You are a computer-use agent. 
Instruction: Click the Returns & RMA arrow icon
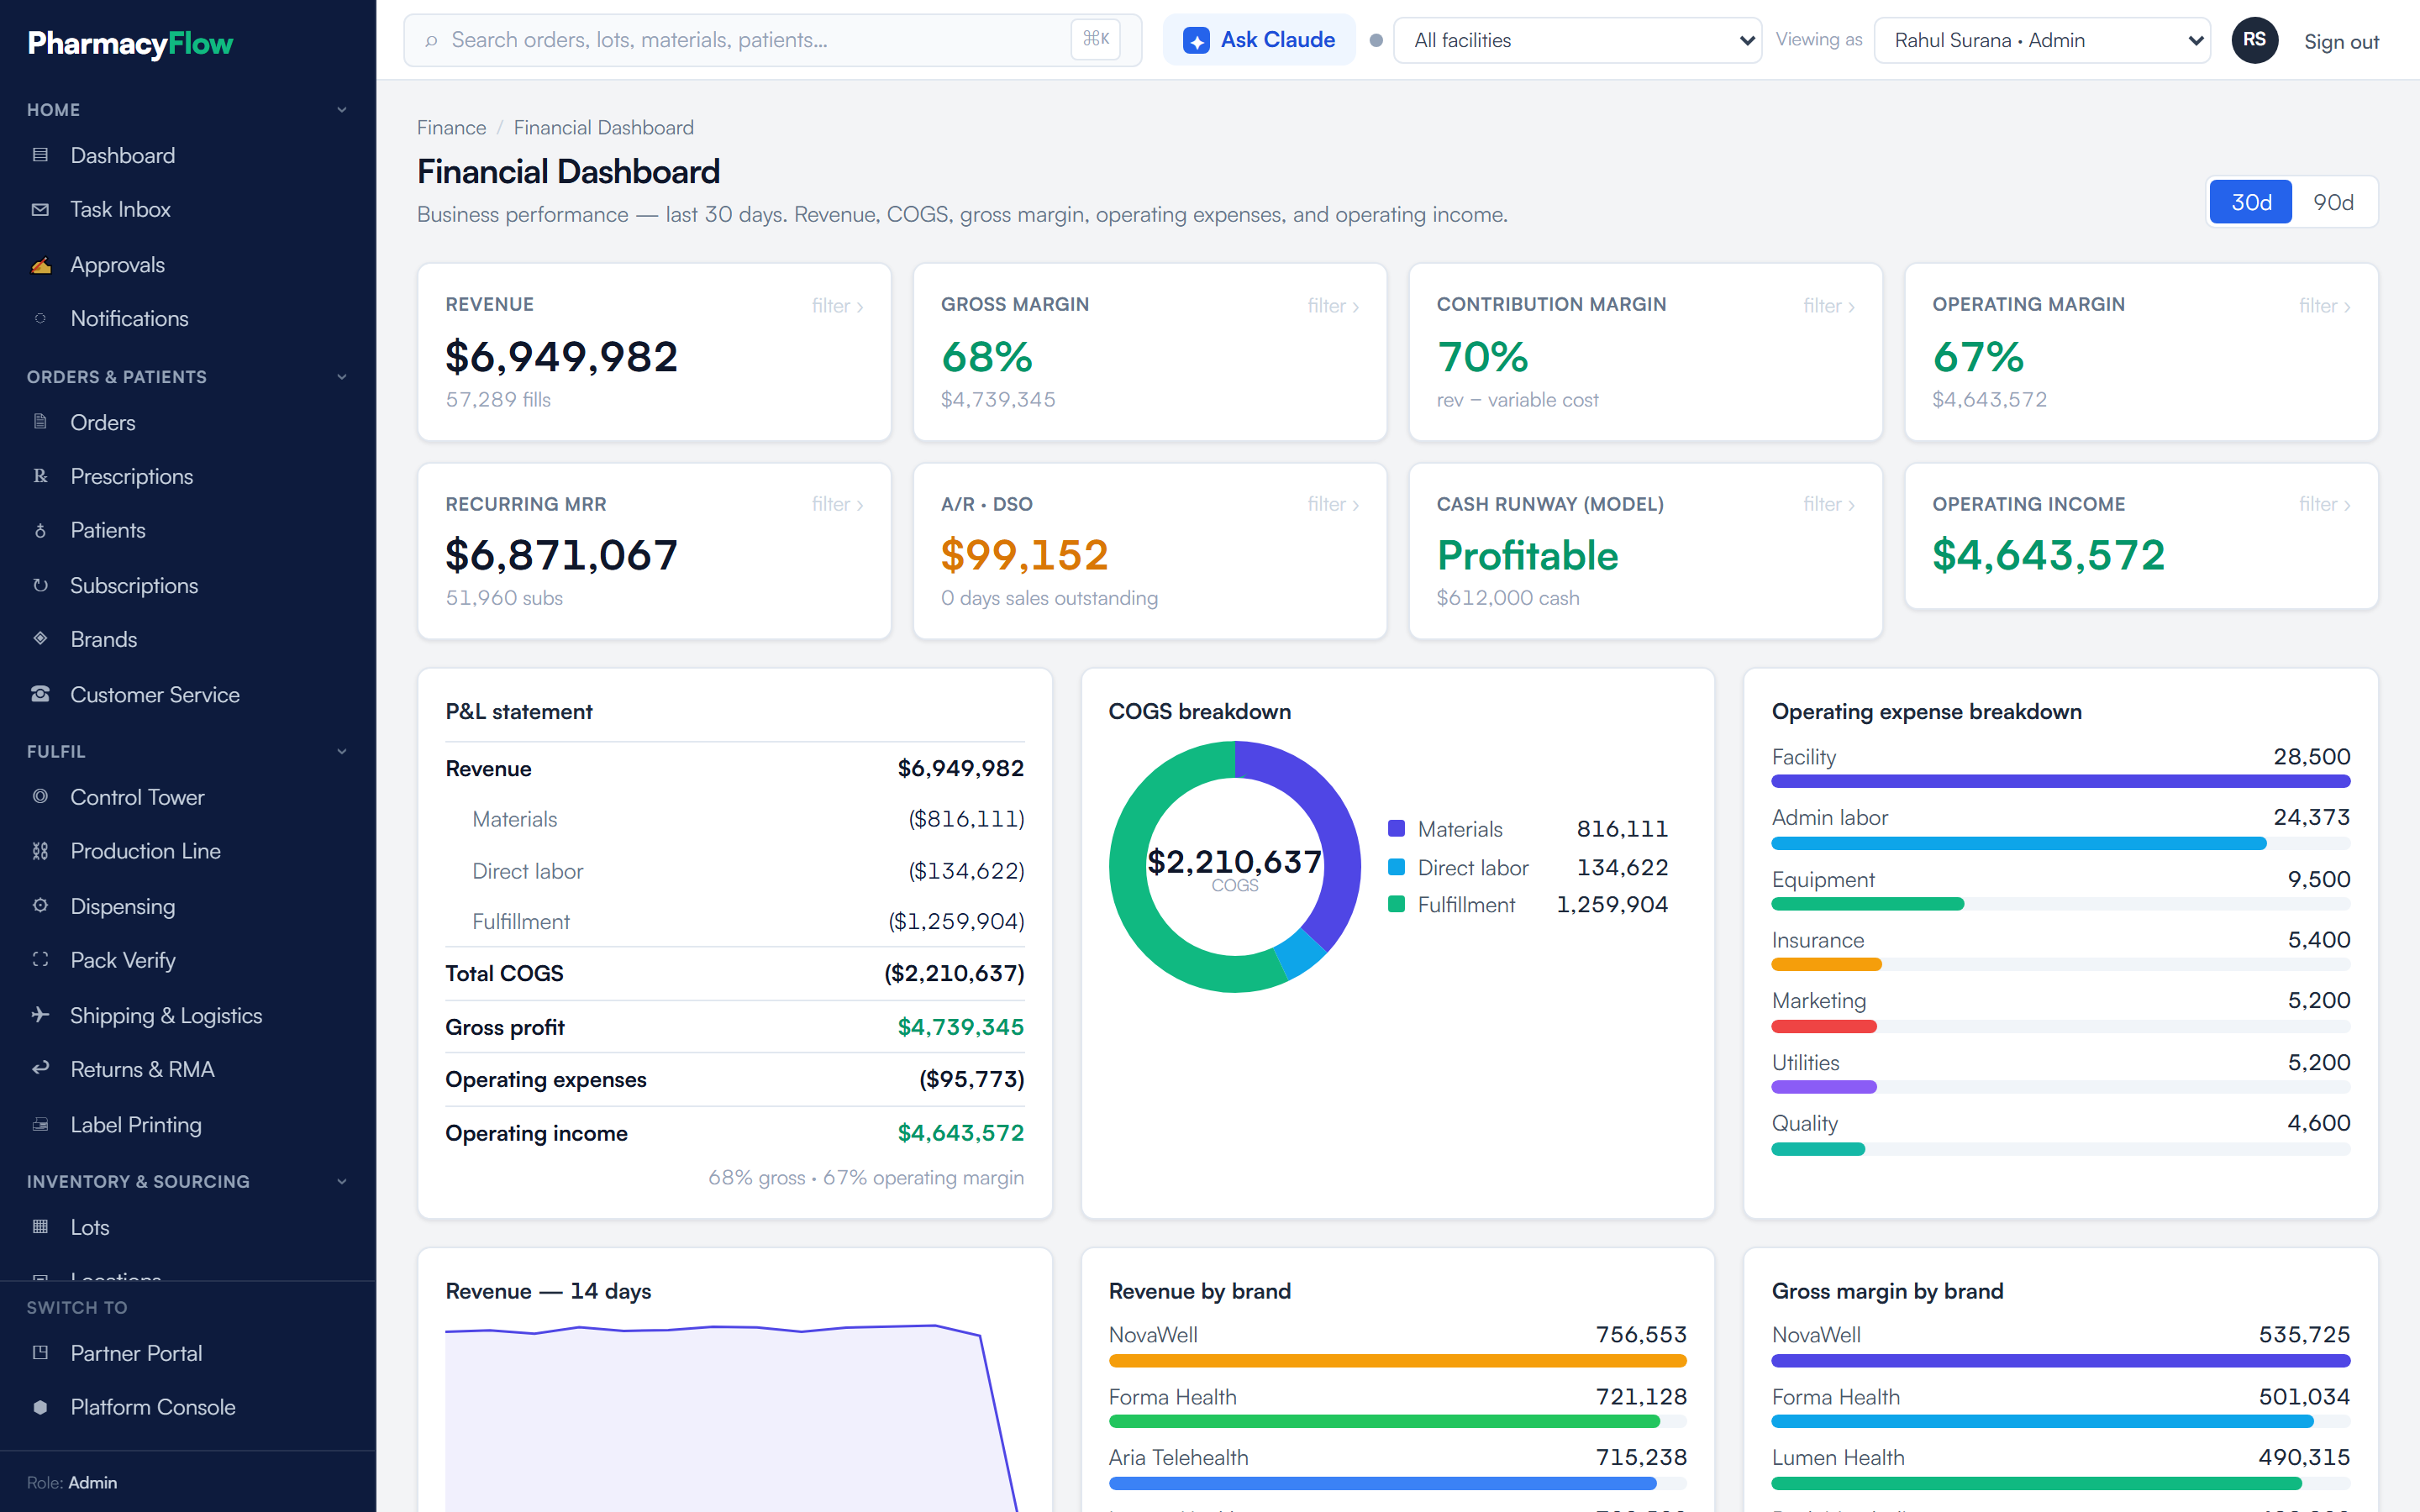[40, 1069]
